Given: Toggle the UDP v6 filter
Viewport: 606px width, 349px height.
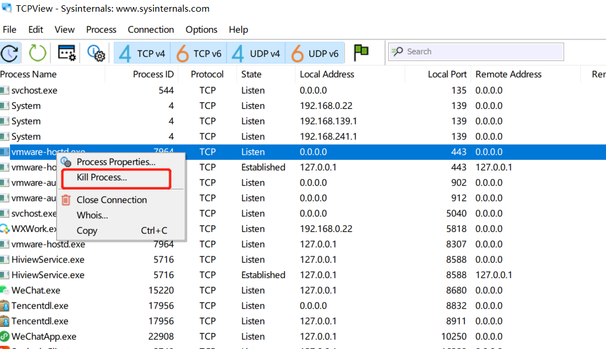Looking at the screenshot, I should click(x=314, y=53).
